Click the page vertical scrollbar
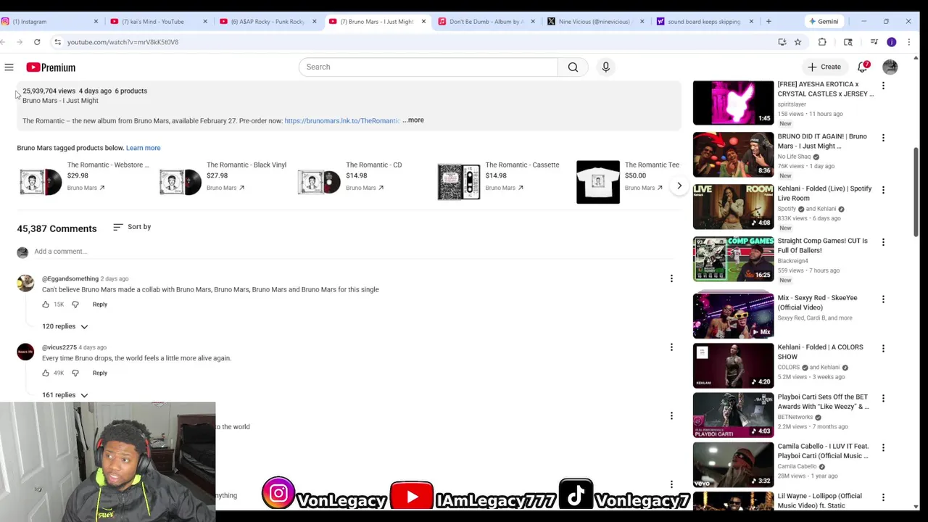928x522 pixels. click(916, 192)
